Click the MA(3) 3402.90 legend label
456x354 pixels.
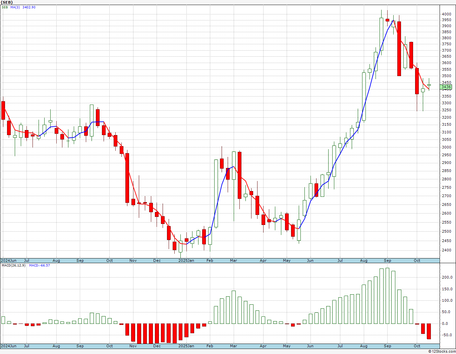point(23,7)
